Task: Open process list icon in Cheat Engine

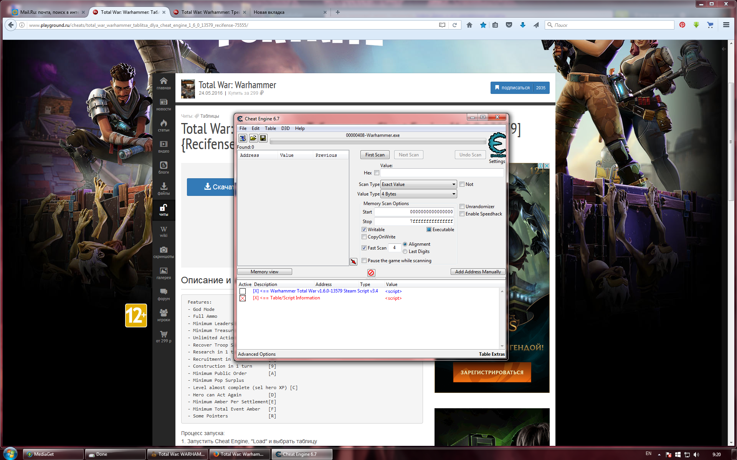Action: point(243,138)
